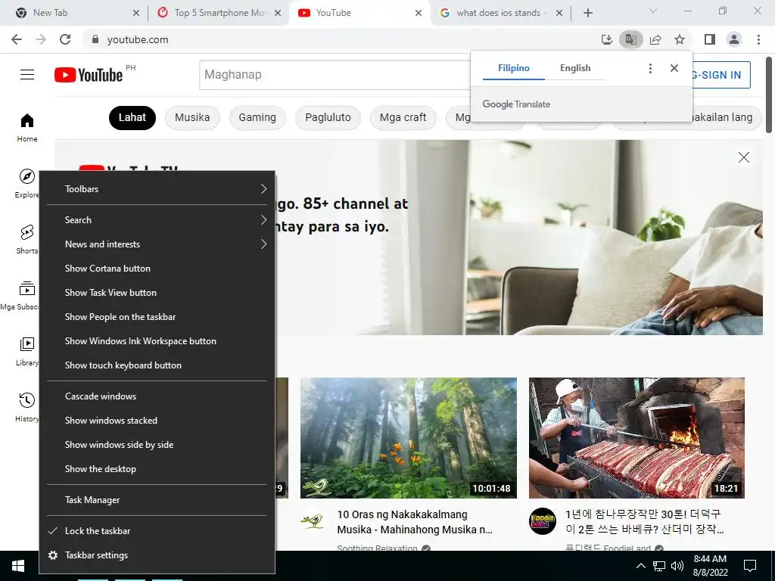Open the volume control in system tray
The width and height of the screenshot is (775, 581).
(x=677, y=566)
